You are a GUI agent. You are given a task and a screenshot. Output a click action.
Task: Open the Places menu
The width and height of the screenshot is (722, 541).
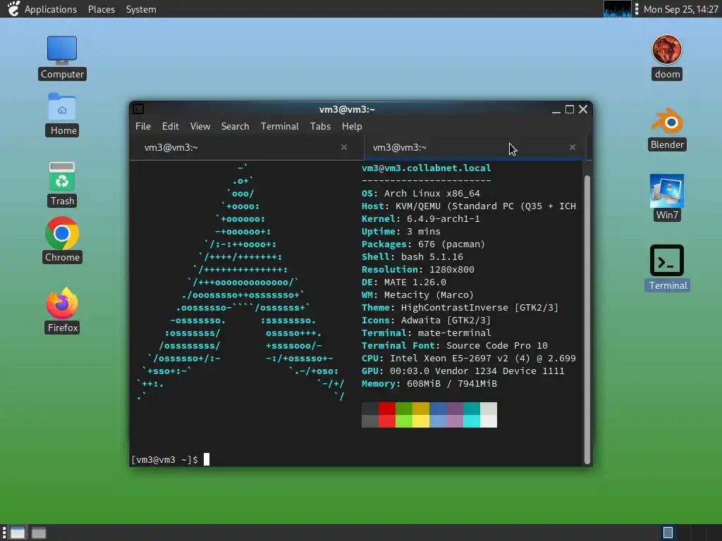[102, 9]
